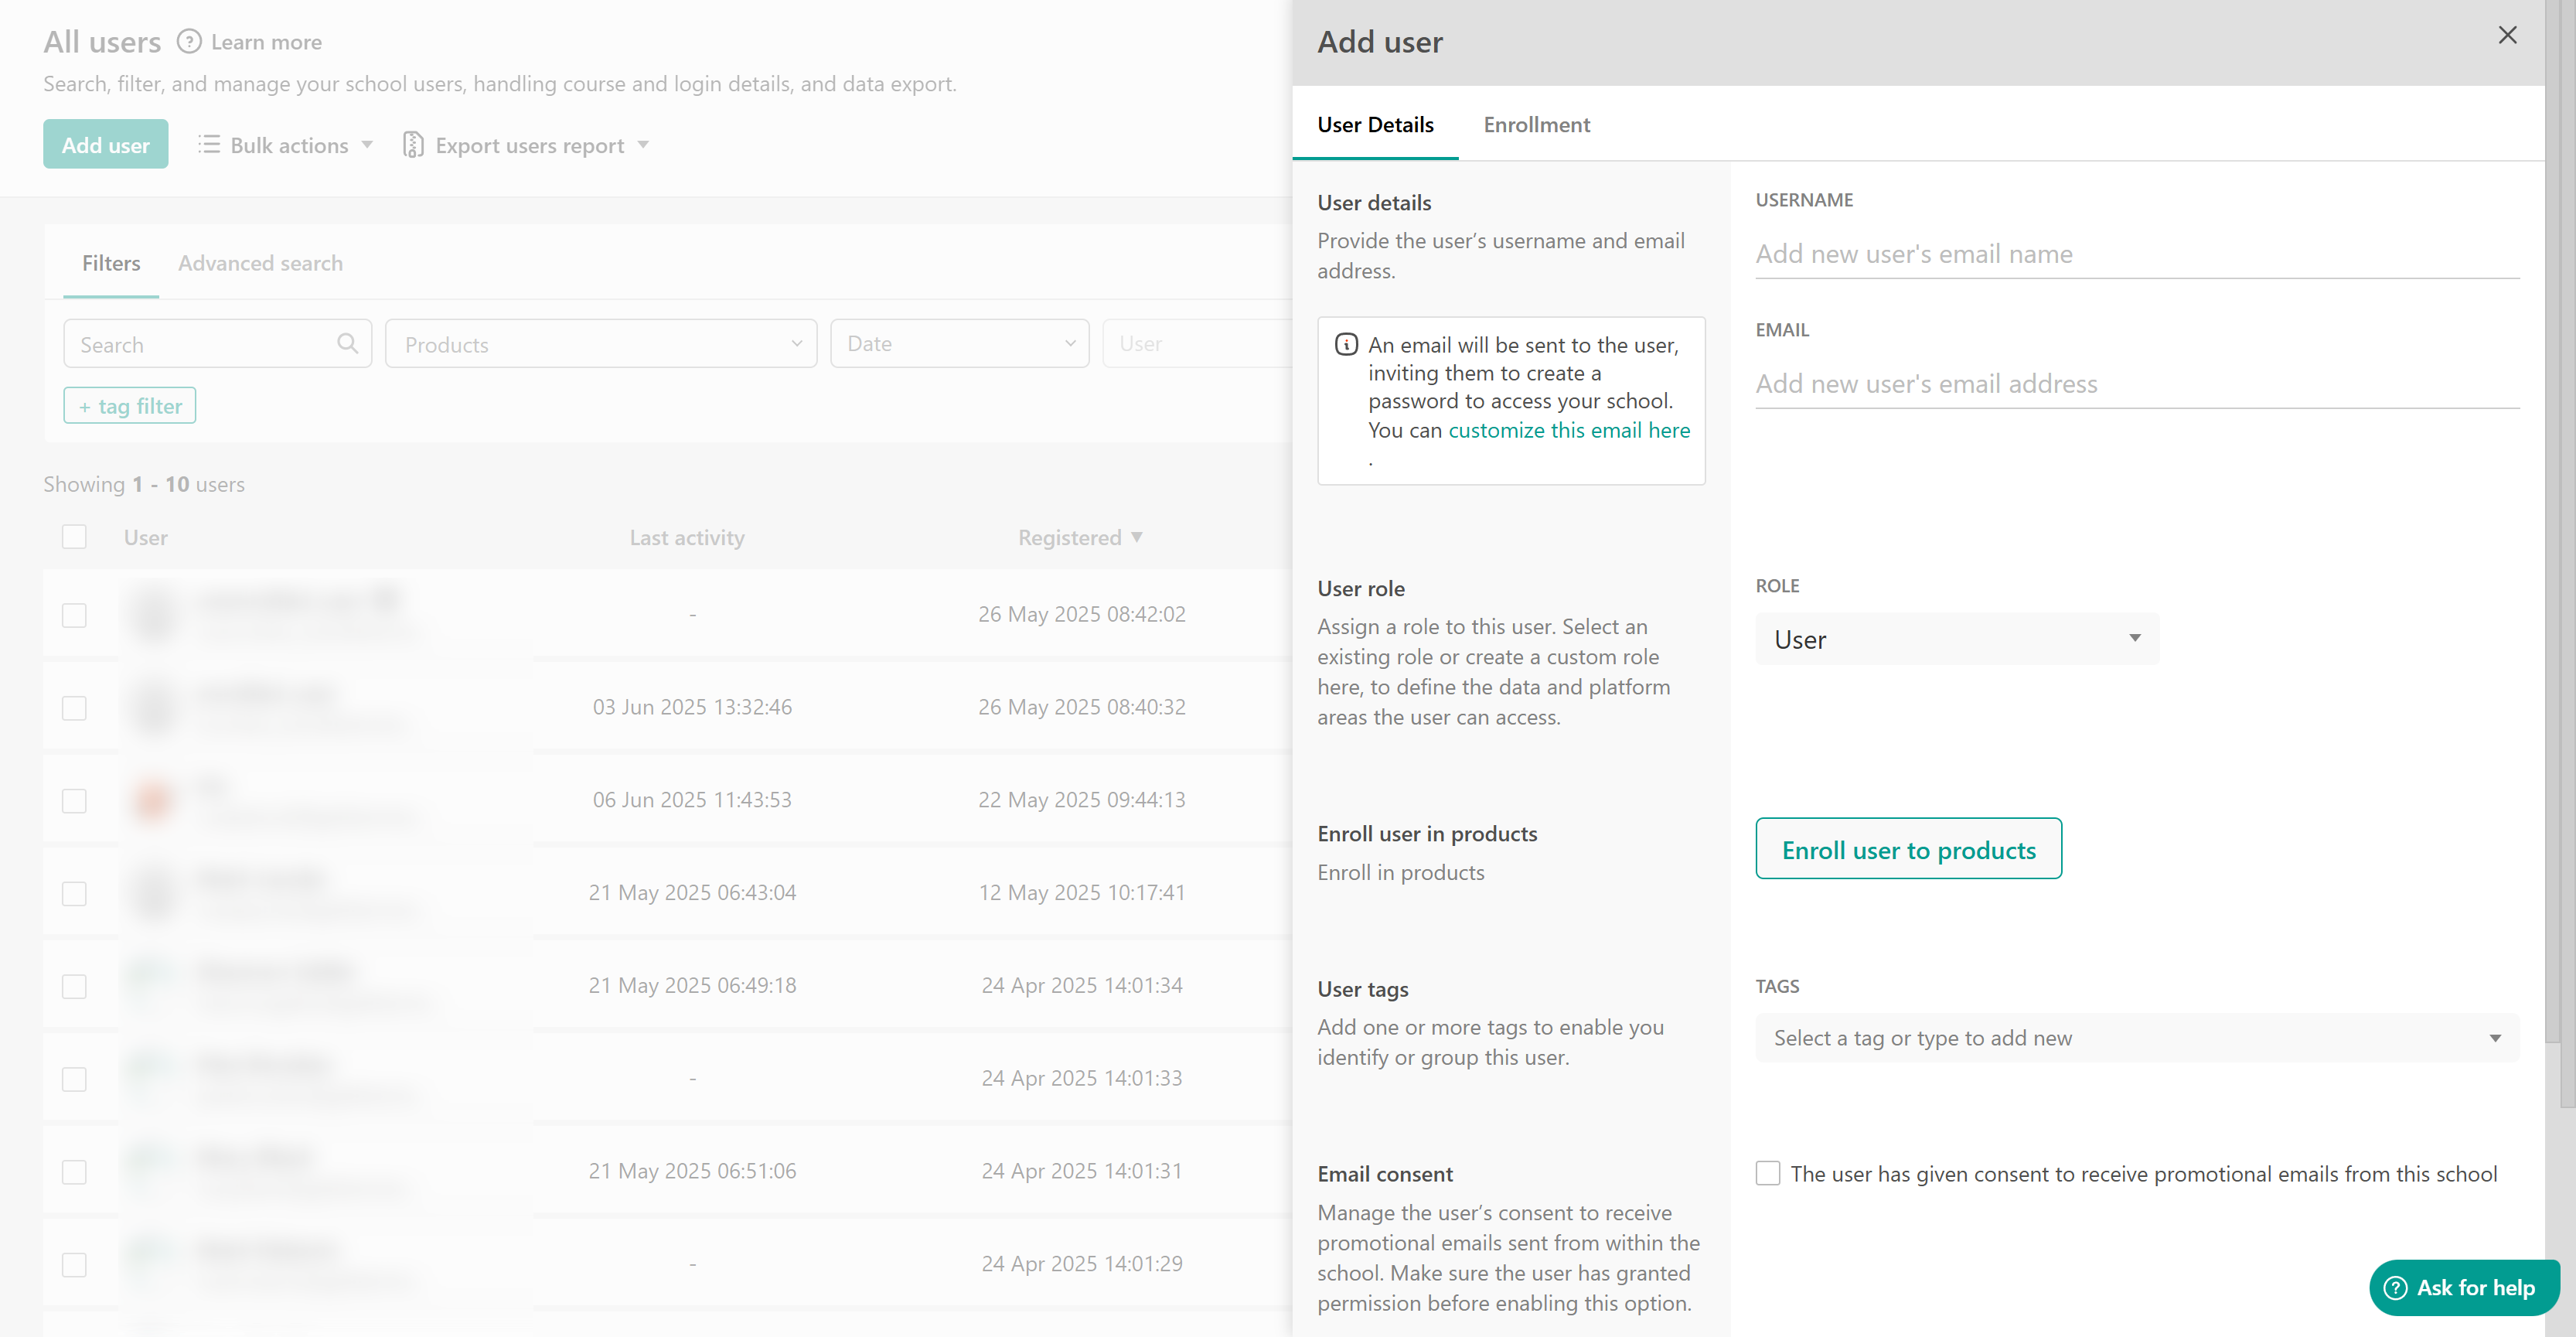Open the Products filter dropdown

pos(601,344)
